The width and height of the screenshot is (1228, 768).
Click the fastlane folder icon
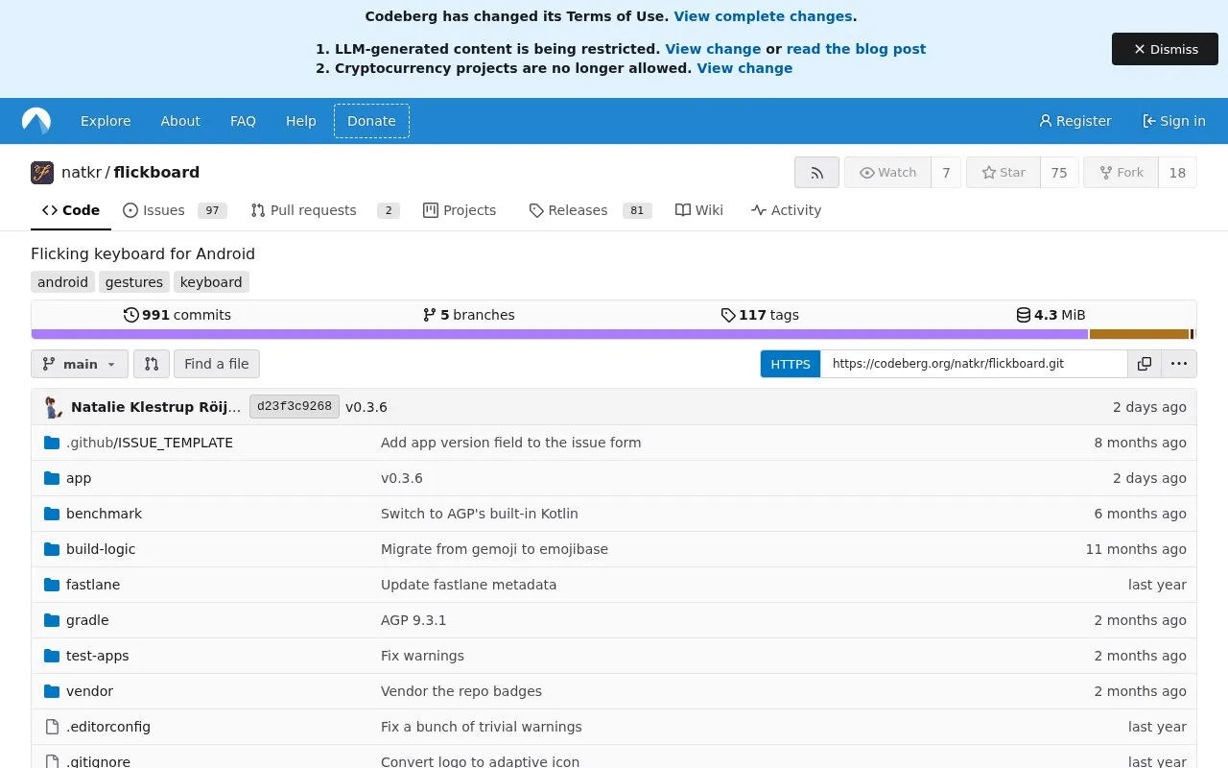(x=52, y=585)
